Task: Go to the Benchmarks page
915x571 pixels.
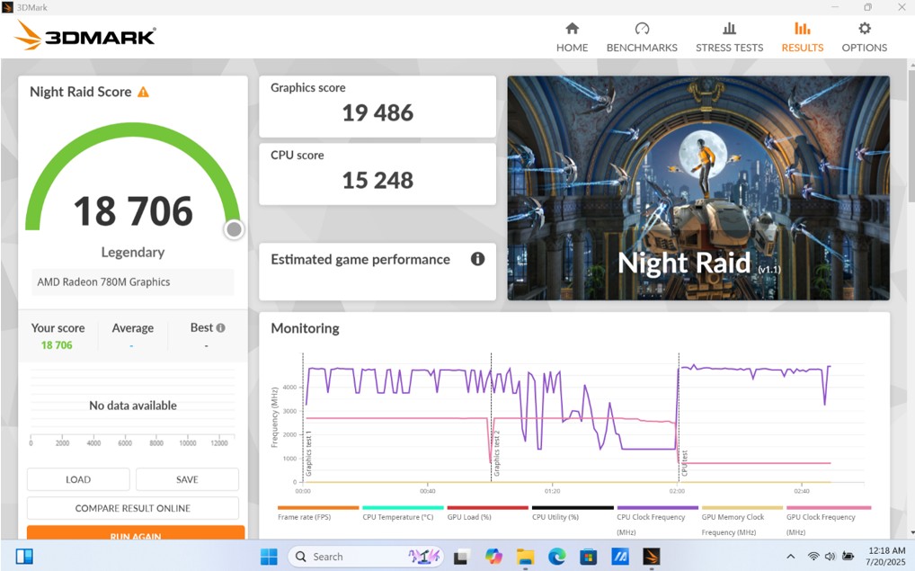Action: [642, 37]
